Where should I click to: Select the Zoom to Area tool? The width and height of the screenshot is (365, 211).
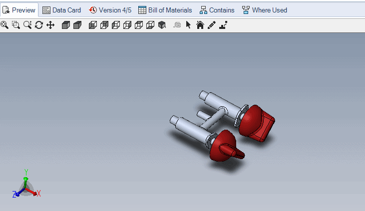[16, 25]
